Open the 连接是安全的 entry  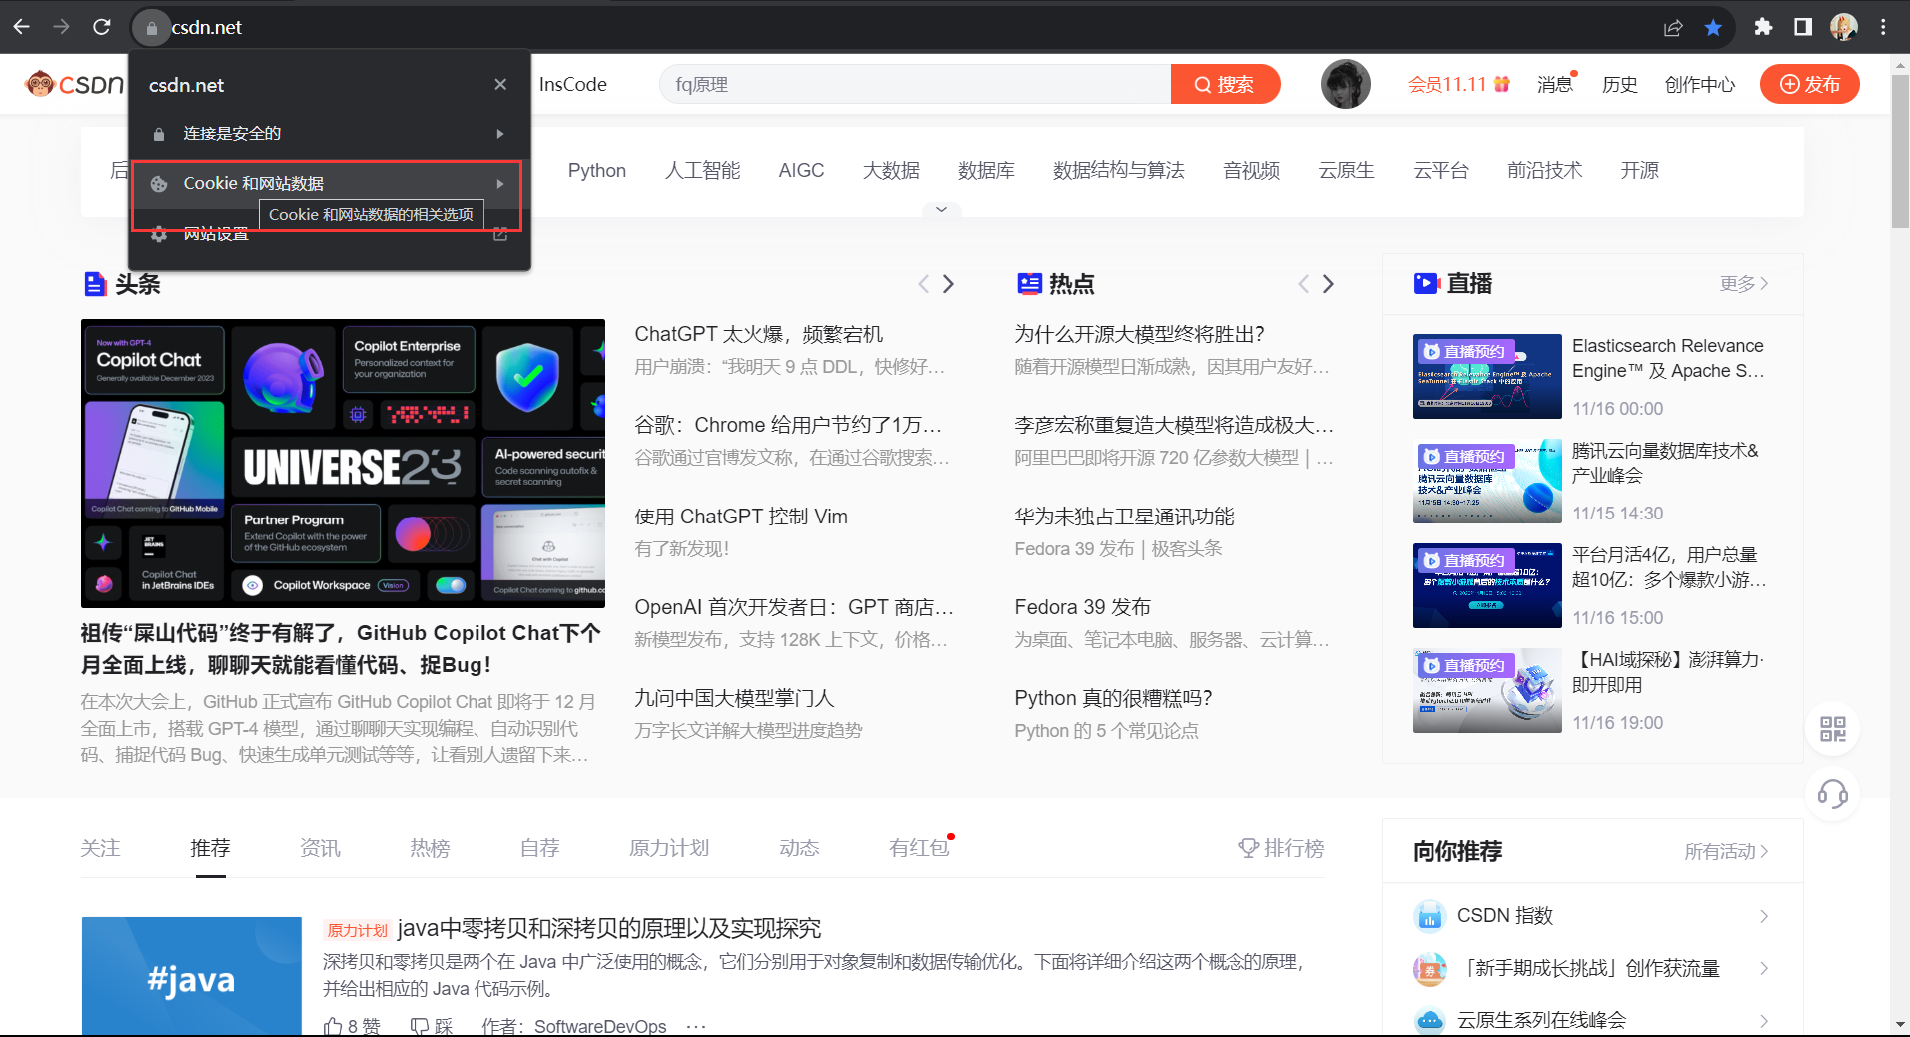[330, 134]
